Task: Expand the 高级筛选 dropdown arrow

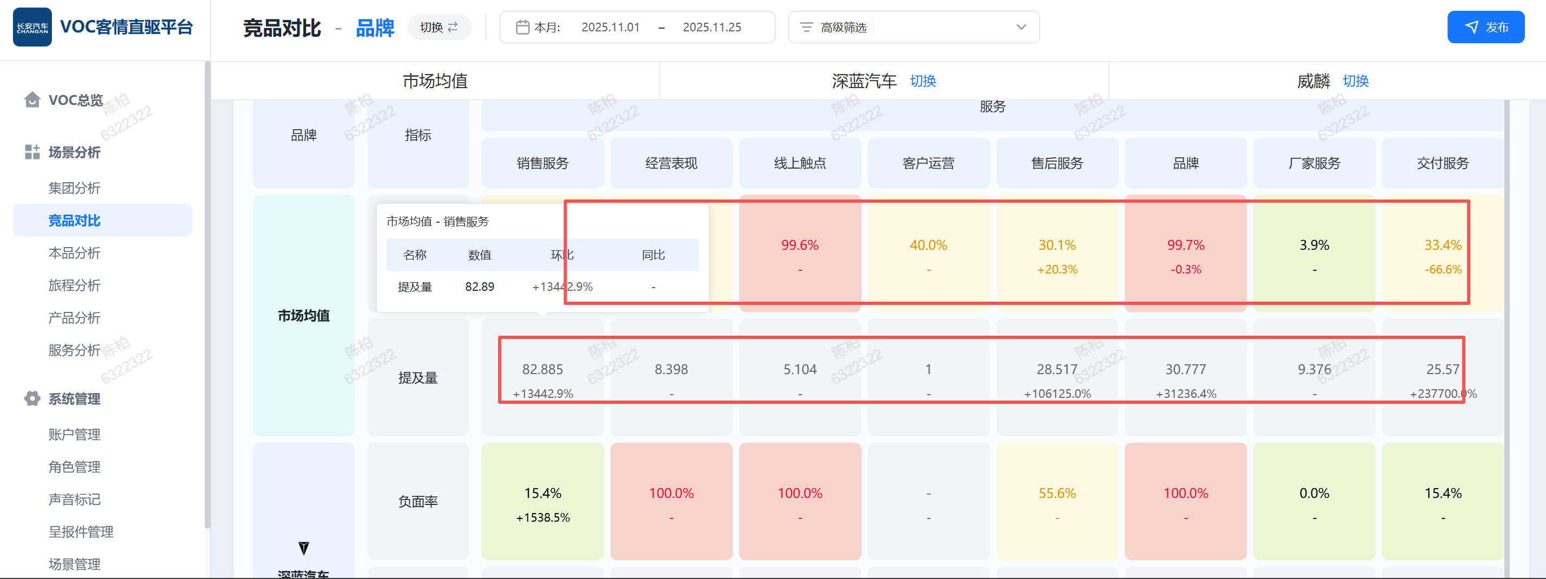Action: point(1021,27)
